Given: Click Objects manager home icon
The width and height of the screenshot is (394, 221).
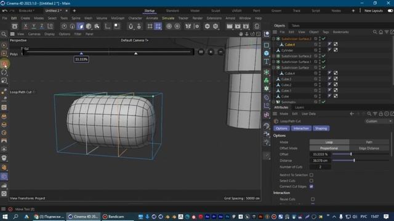Looking at the screenshot, I should coord(381,32).
